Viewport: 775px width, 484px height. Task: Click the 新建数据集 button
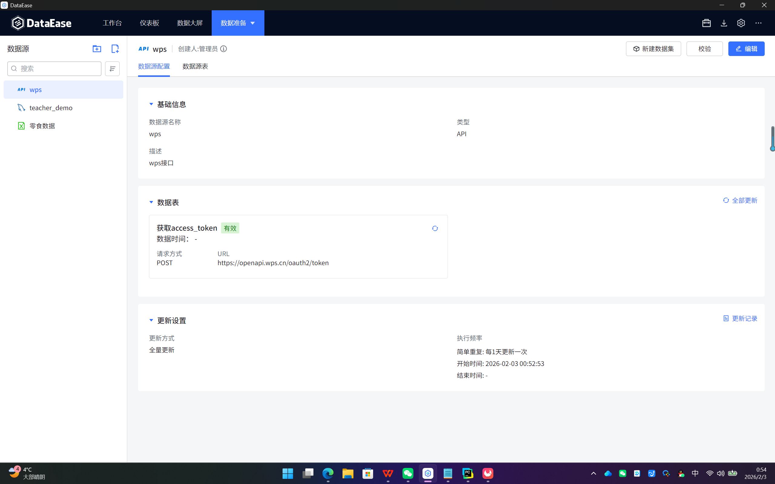653,49
